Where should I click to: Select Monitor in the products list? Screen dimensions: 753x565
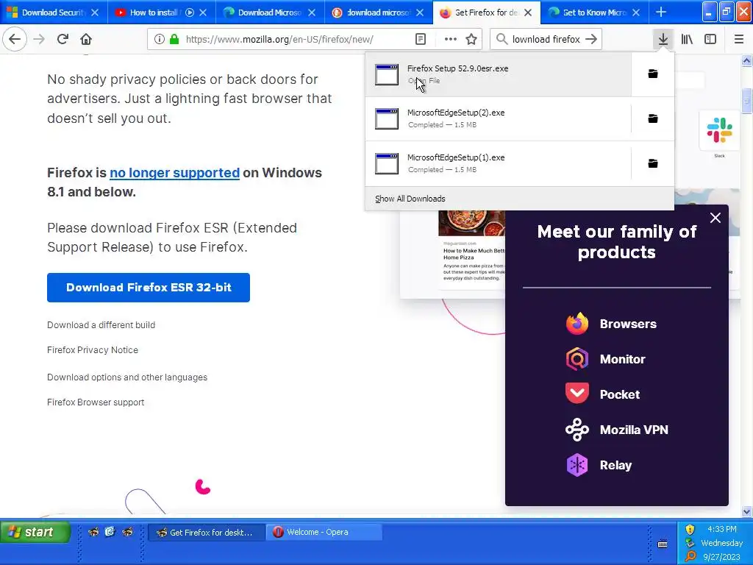coord(605,359)
